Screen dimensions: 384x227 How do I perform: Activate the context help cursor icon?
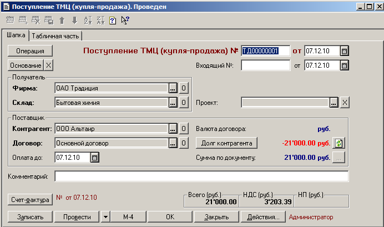pos(125,20)
